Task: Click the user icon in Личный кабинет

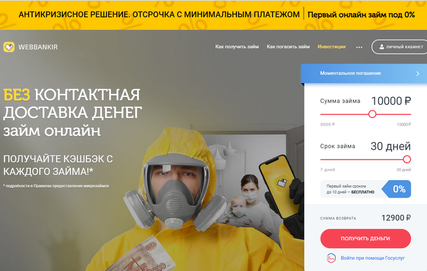Action: click(382, 47)
